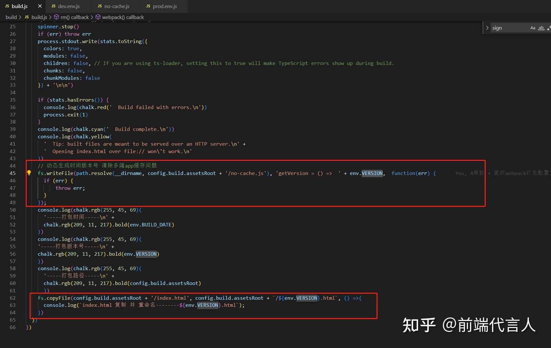Expand replace mode in find widget

487,28
